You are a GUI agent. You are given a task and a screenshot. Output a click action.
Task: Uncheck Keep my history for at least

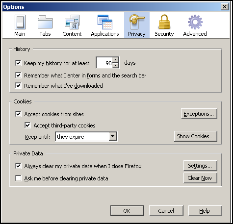[x=18, y=63]
